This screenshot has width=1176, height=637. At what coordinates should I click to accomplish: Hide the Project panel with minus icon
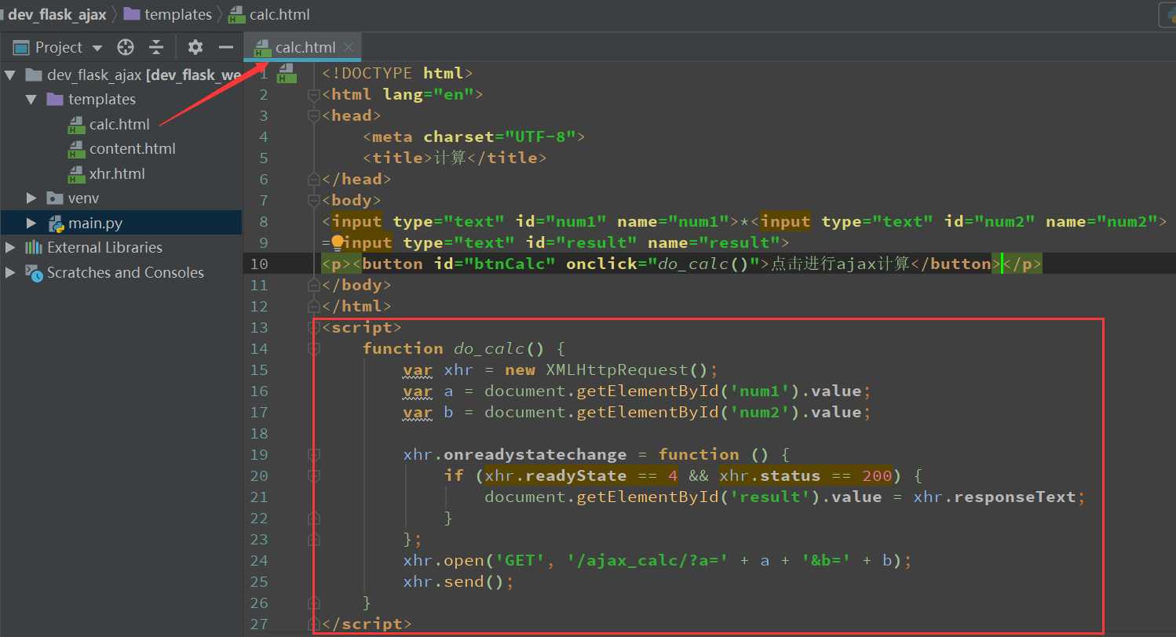pos(226,47)
